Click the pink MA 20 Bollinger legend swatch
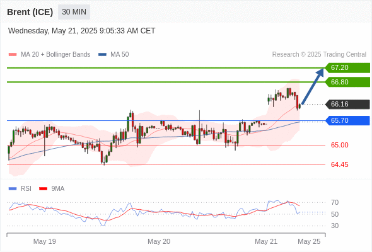The height and width of the screenshot is (252, 372). click(x=13, y=55)
